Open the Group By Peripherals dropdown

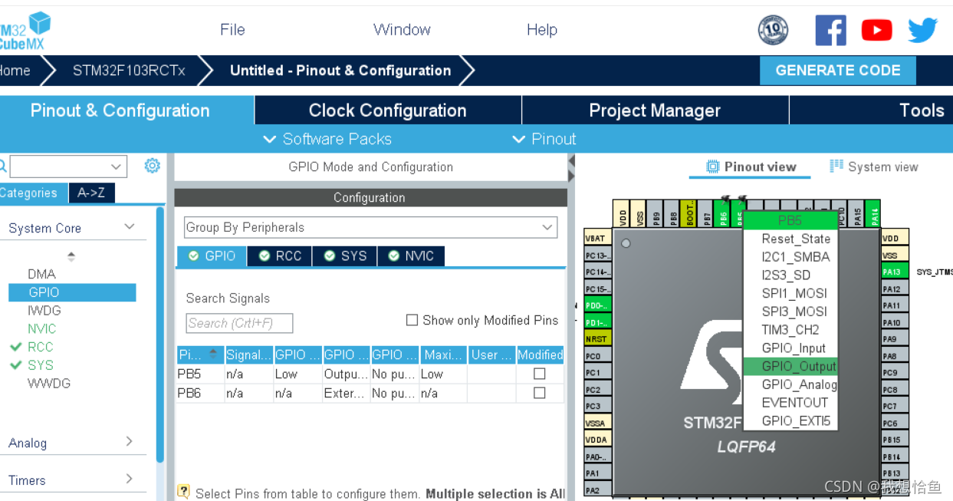point(370,227)
